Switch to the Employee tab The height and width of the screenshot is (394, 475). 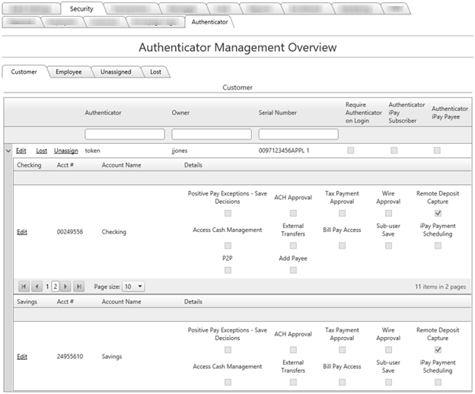69,71
